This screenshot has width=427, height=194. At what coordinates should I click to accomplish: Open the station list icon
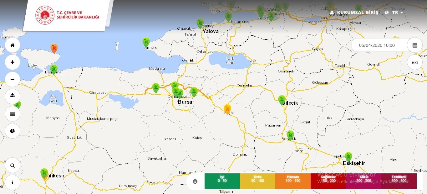coord(12,114)
